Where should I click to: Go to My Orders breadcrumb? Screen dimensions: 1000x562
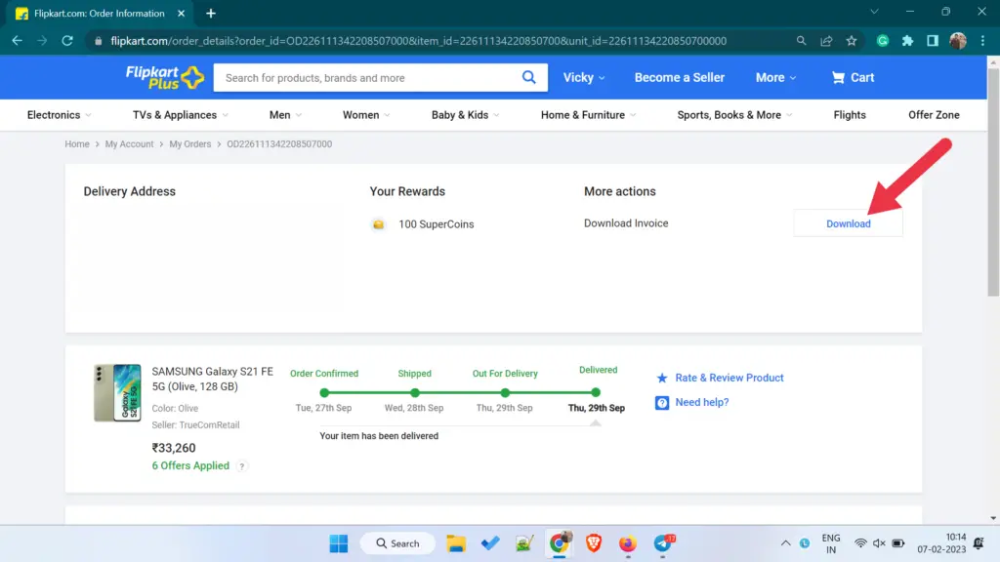point(190,144)
